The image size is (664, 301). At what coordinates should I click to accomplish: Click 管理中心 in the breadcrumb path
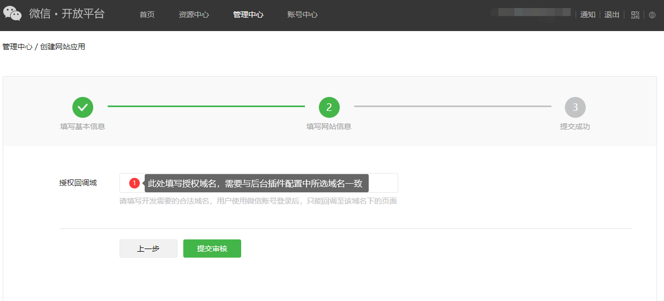(17, 47)
